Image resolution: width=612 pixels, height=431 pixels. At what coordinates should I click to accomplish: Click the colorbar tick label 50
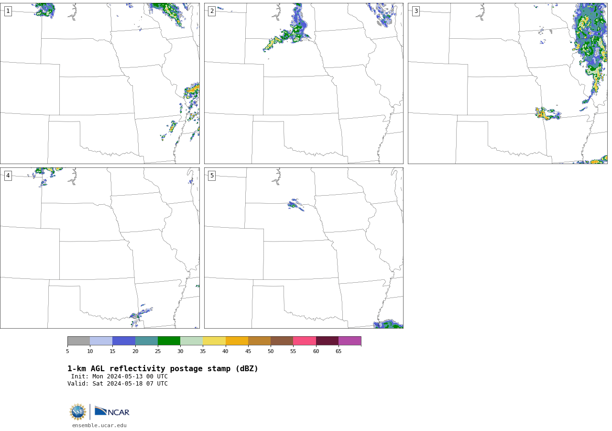(x=271, y=351)
